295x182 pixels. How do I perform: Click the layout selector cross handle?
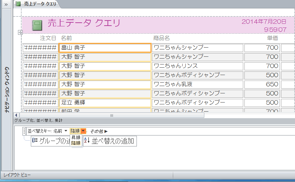click(20, 33)
